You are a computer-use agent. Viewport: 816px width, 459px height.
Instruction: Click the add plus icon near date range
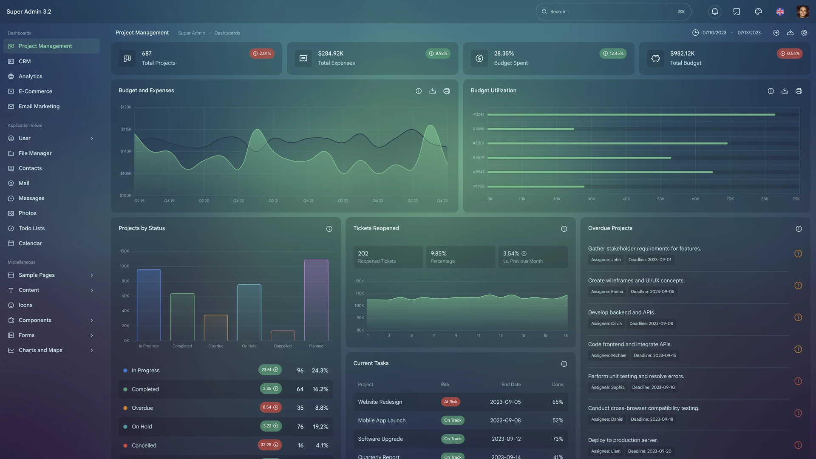[x=776, y=33]
